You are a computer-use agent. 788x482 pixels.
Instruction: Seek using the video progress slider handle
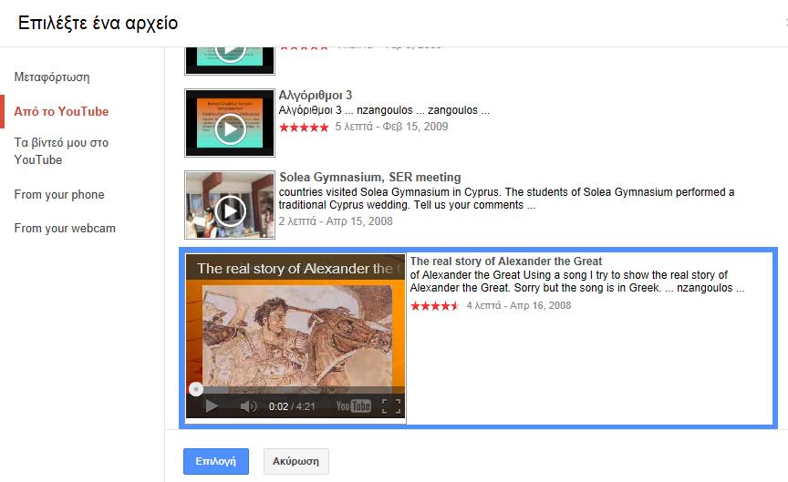click(196, 389)
